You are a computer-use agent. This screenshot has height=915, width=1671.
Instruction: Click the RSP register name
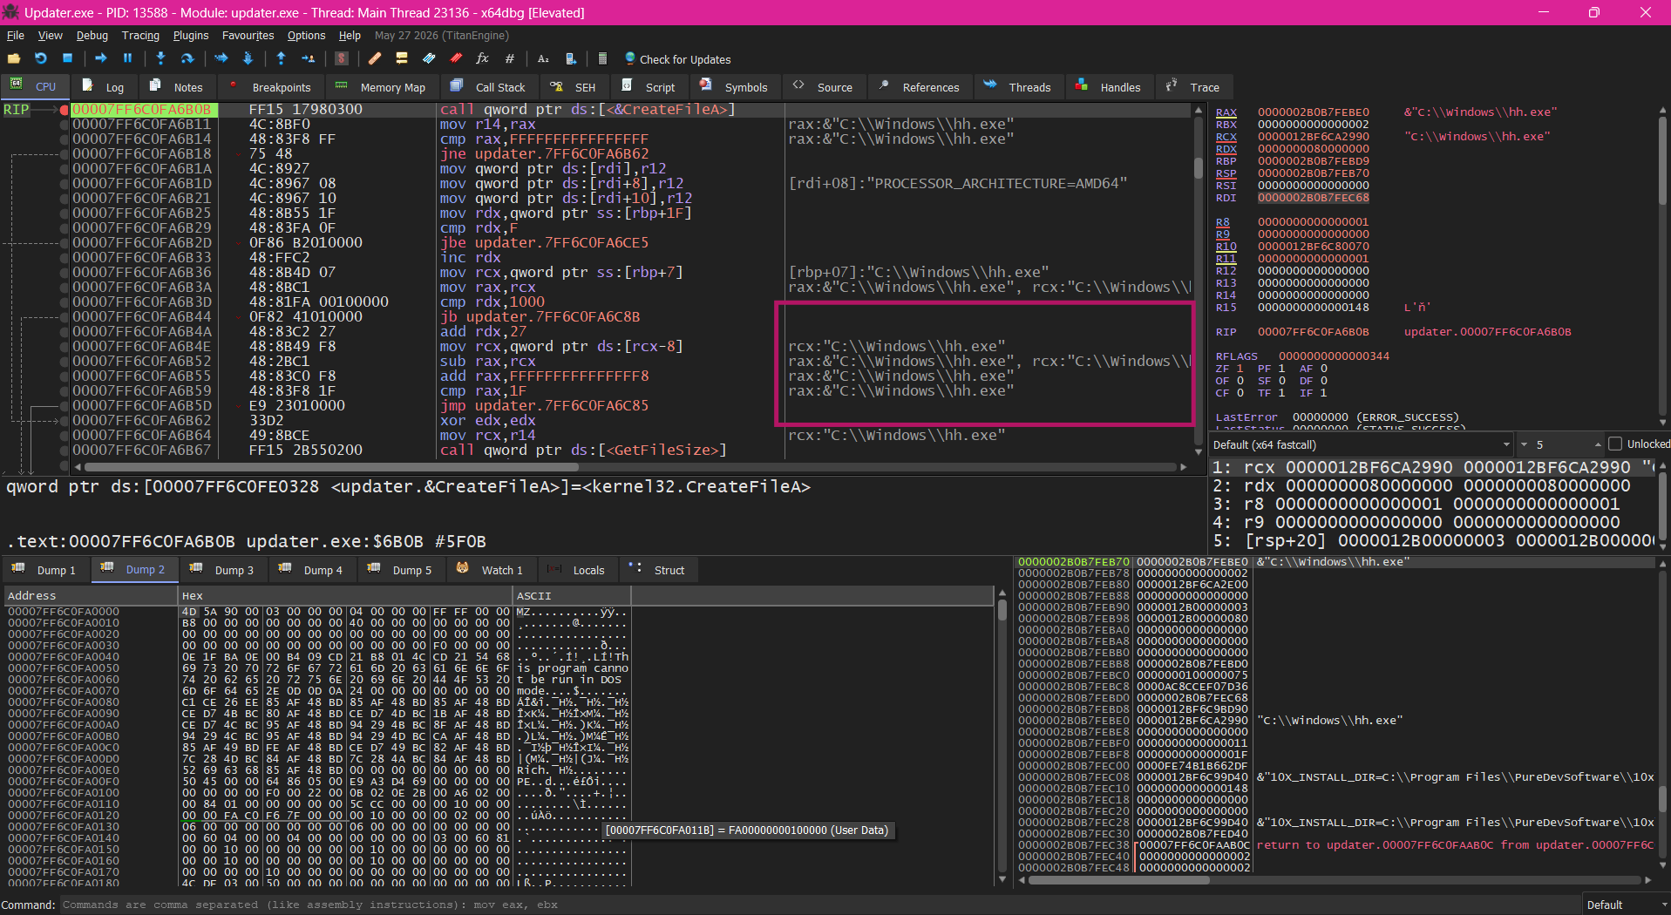point(1226,173)
